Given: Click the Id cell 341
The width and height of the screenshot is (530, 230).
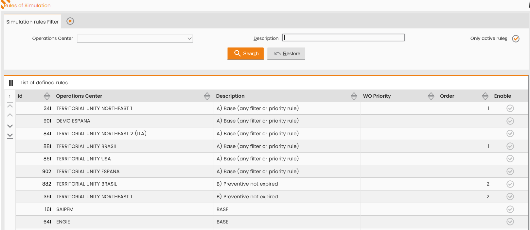Looking at the screenshot, I should tap(35, 108).
